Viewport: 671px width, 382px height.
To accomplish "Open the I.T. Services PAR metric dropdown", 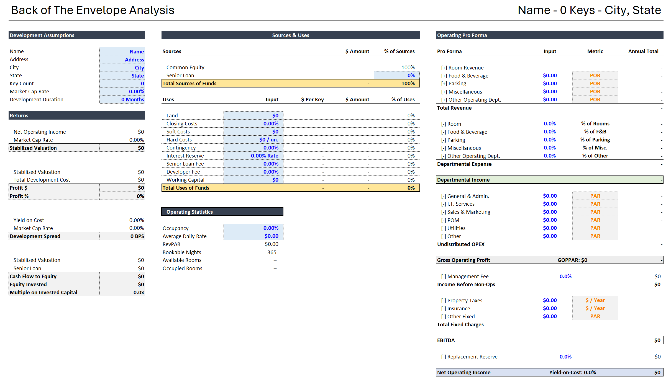I will point(595,204).
